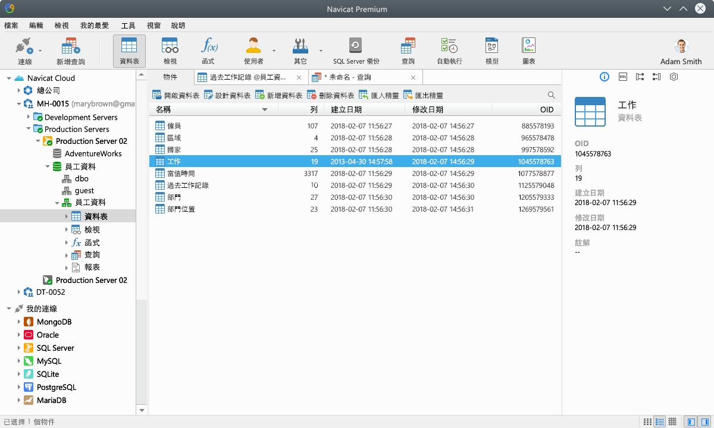The width and height of the screenshot is (714, 428).
Task: Select the MariaDB connection
Action: point(45,400)
